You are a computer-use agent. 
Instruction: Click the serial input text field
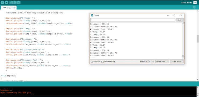[133, 20]
